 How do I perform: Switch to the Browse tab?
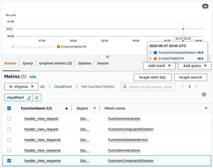point(10,63)
